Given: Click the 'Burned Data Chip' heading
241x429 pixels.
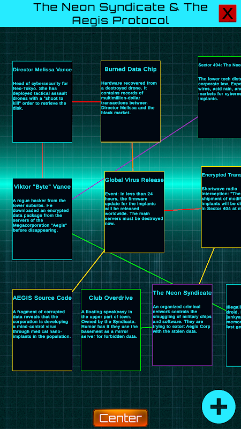Looking at the screenshot, I should coord(131,69).
